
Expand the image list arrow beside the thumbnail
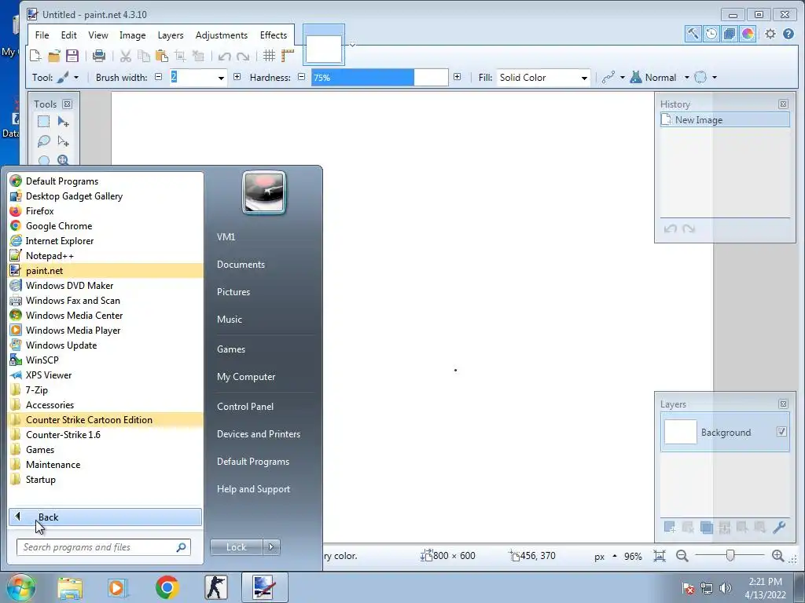(x=353, y=44)
